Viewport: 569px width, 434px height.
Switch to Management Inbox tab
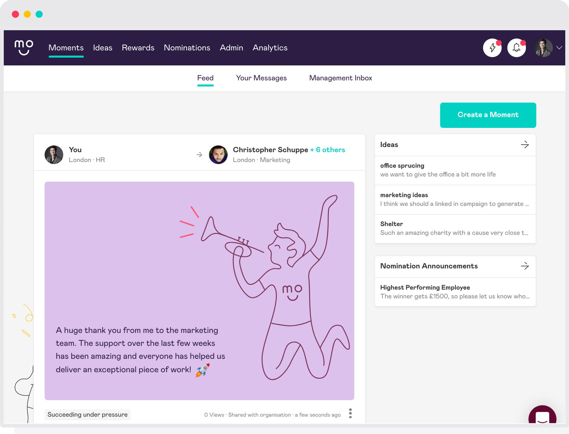tap(341, 78)
